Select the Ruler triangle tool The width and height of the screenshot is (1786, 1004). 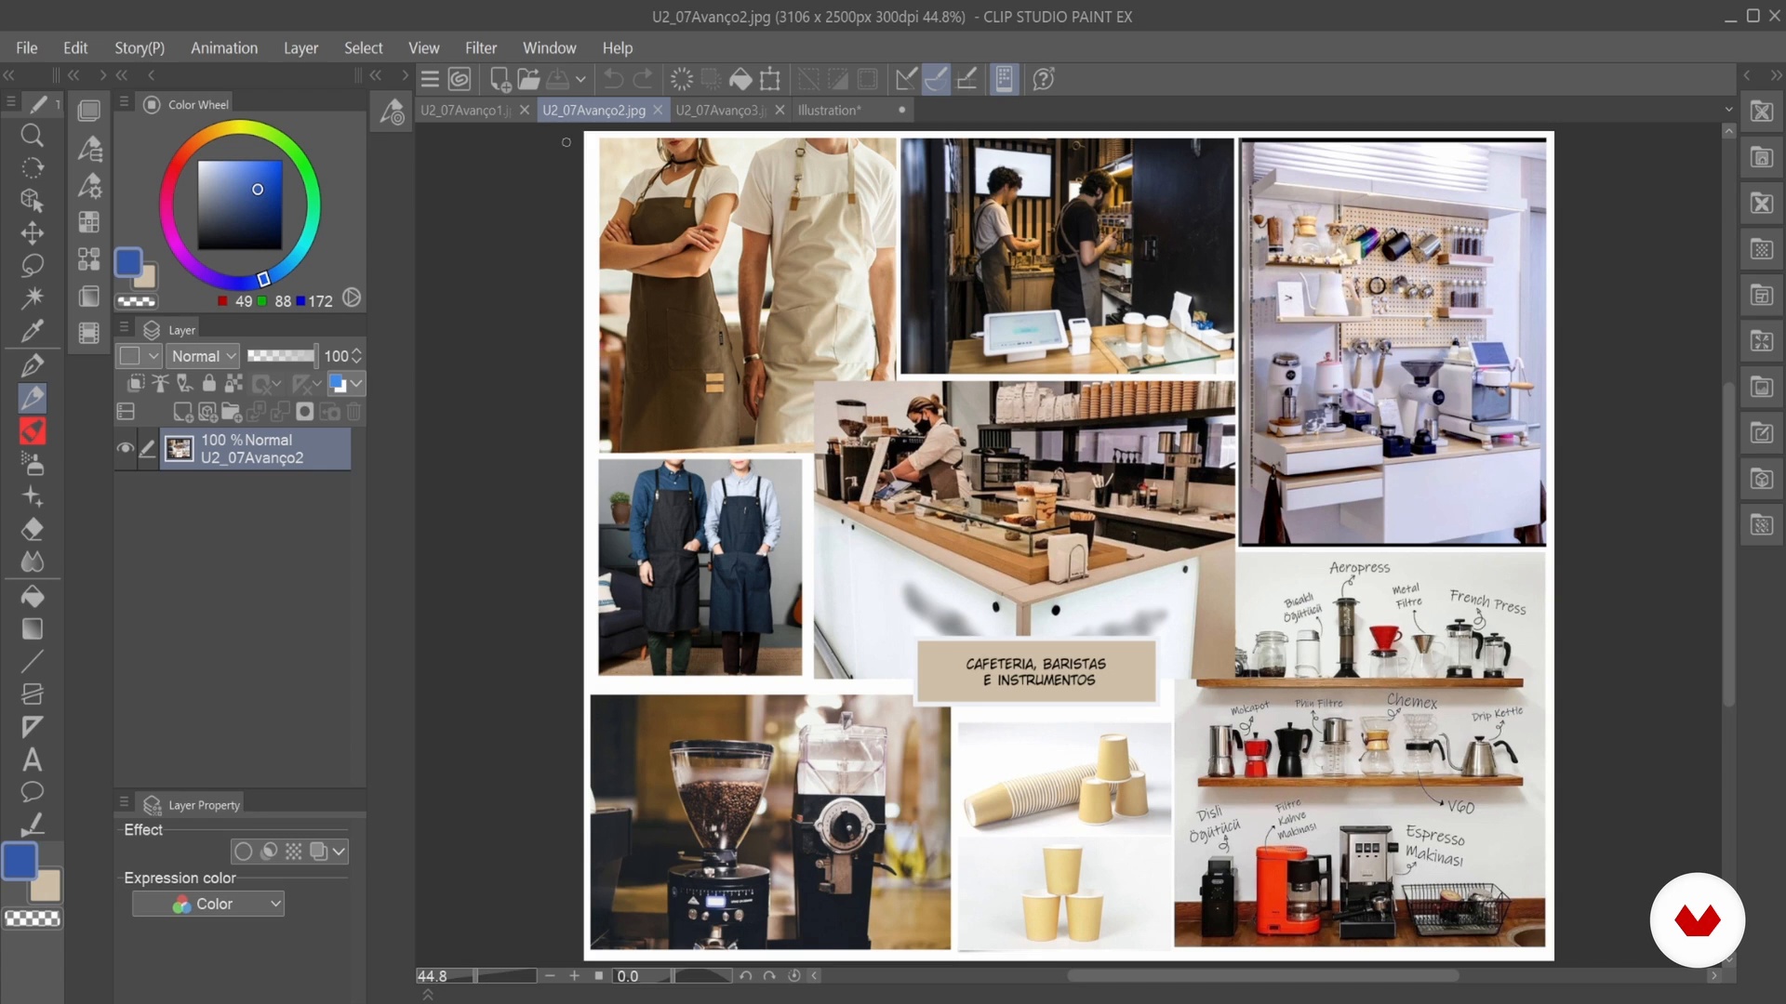coord(32,727)
